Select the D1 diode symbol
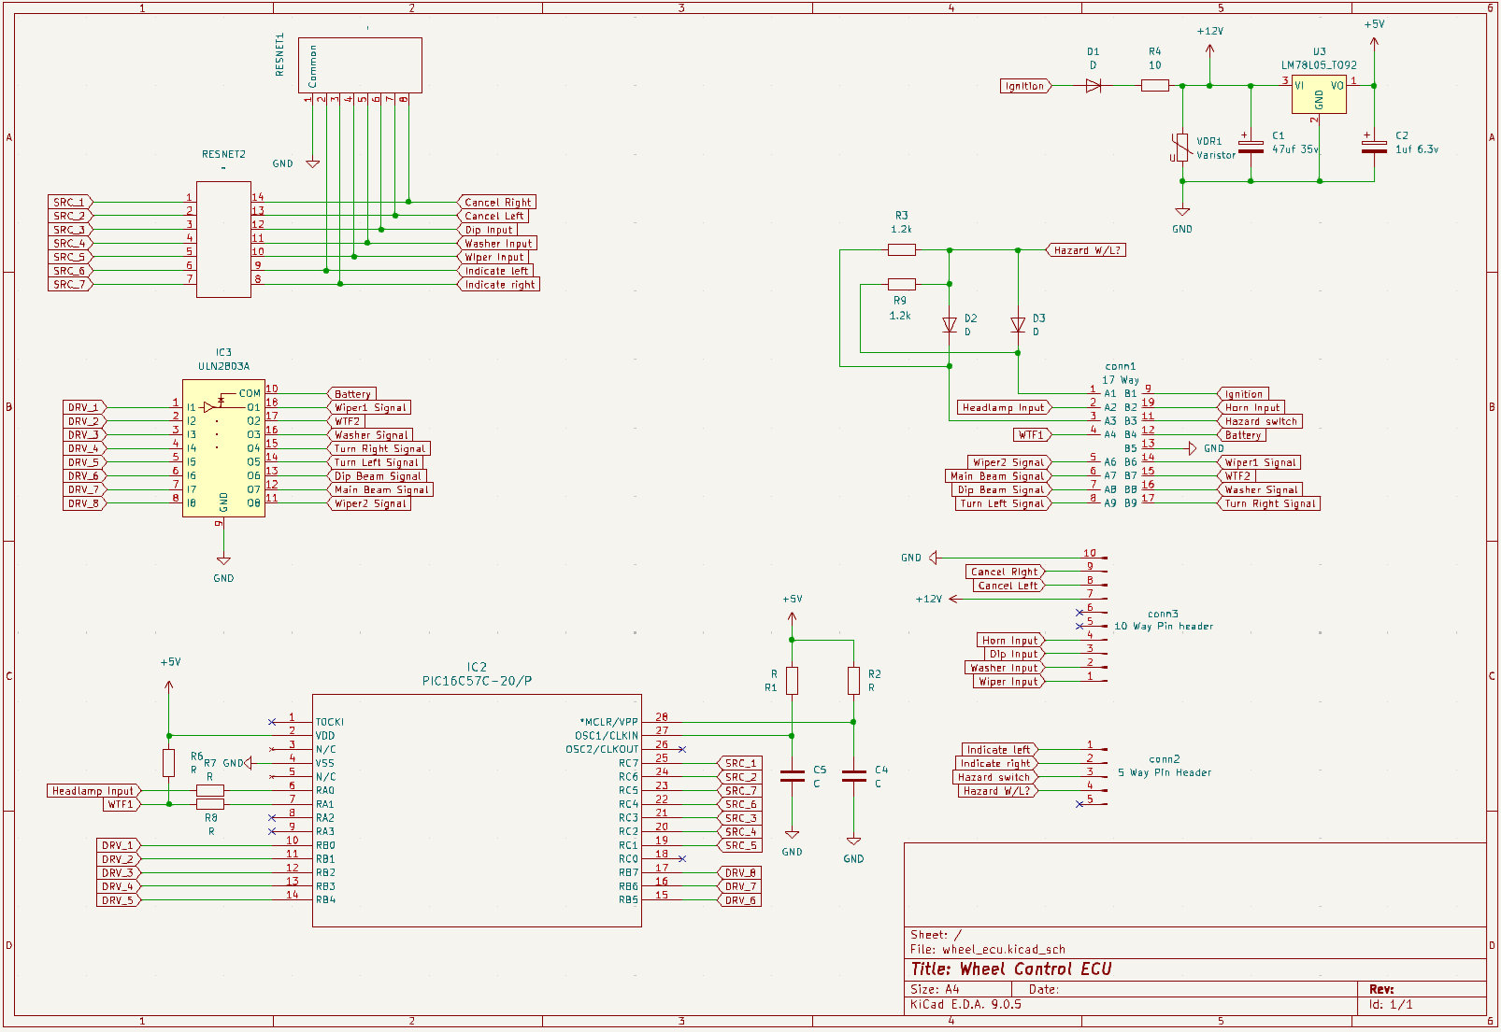The width and height of the screenshot is (1501, 1032). [1093, 86]
